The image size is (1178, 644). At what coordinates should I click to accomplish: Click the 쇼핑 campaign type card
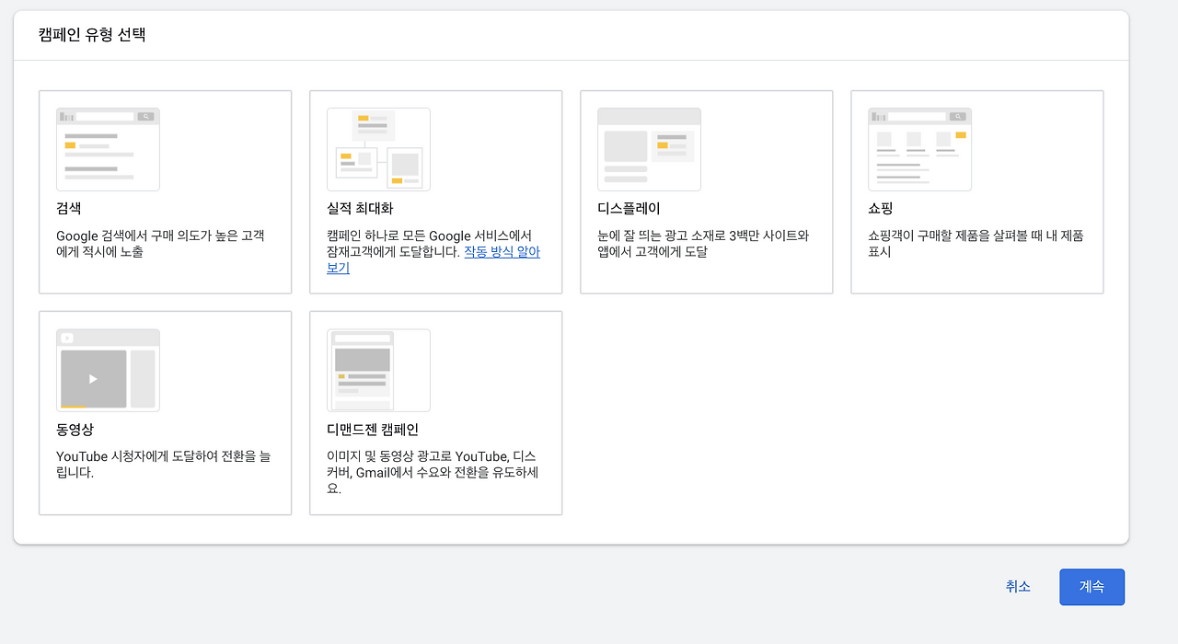pyautogui.click(x=976, y=191)
